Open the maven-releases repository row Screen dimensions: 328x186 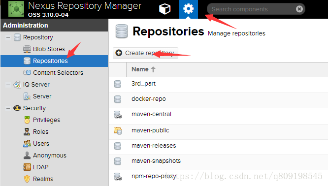coord(218,147)
